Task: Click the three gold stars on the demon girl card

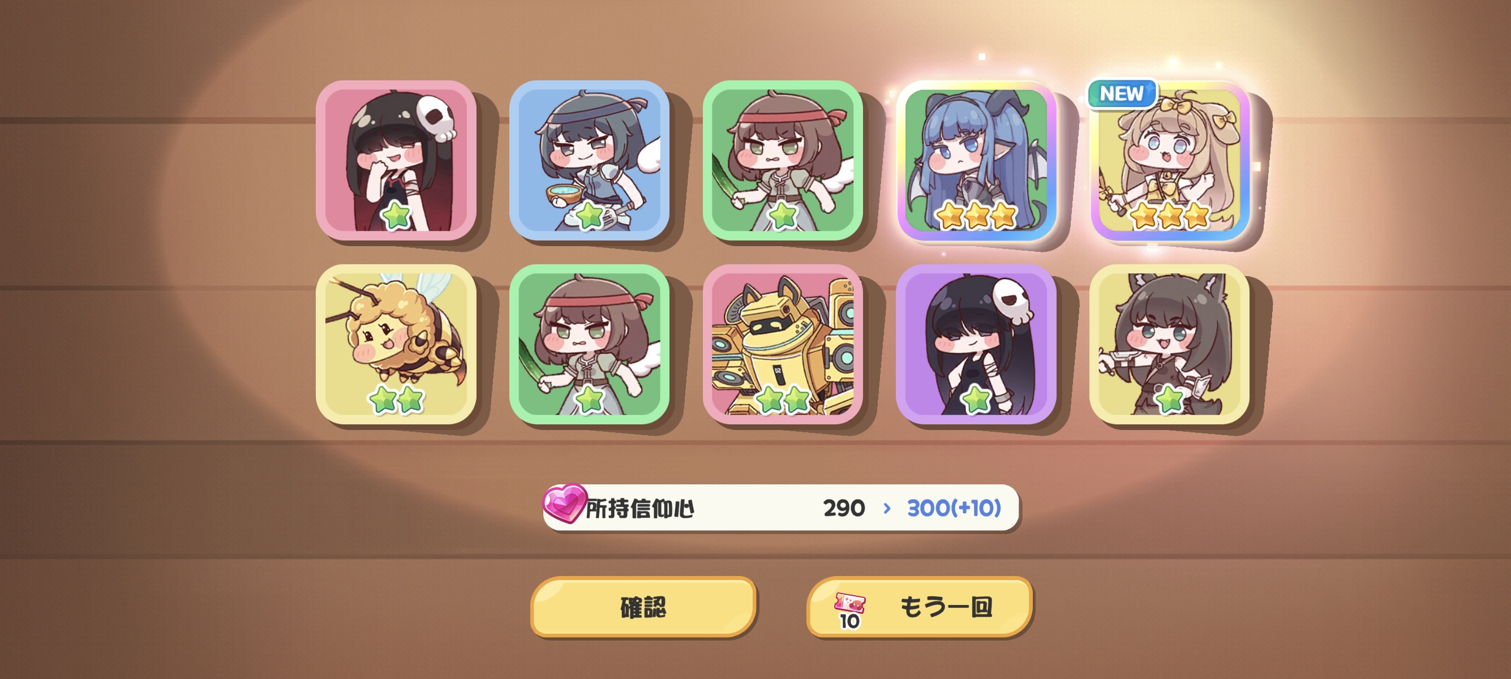Action: [976, 215]
